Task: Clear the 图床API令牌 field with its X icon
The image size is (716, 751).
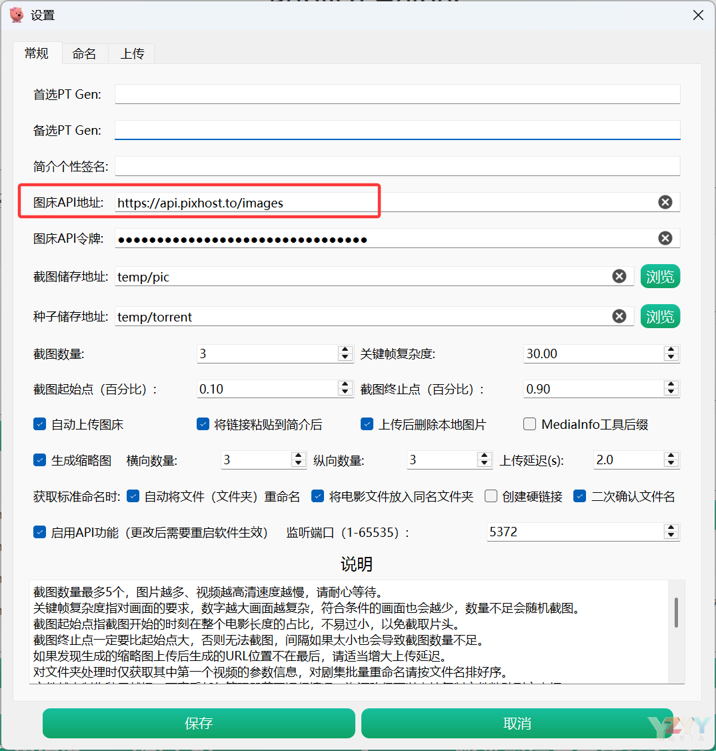Action: (x=665, y=238)
